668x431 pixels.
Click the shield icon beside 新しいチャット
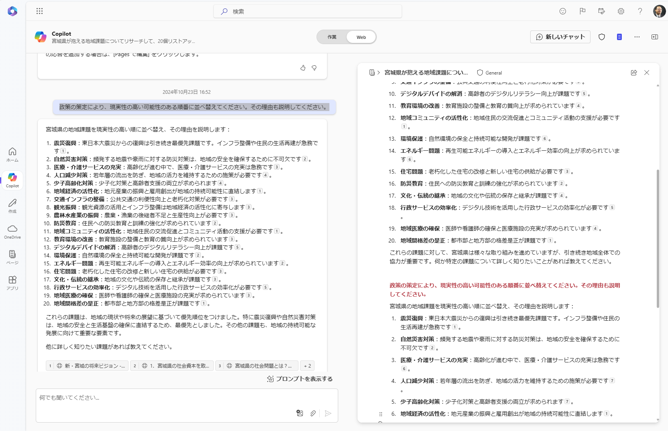tap(602, 37)
